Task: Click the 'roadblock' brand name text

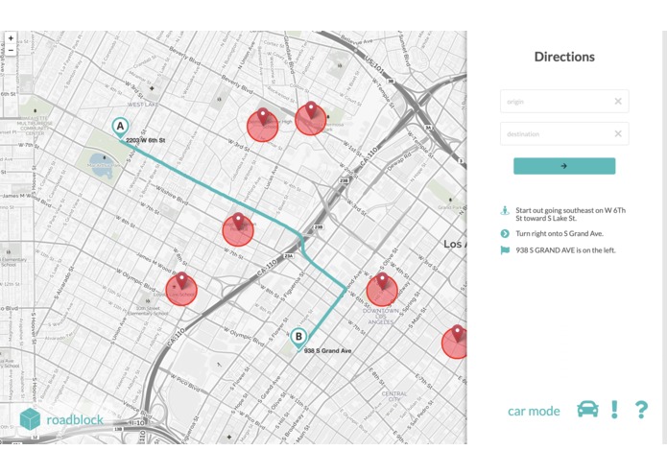Action: (x=75, y=420)
